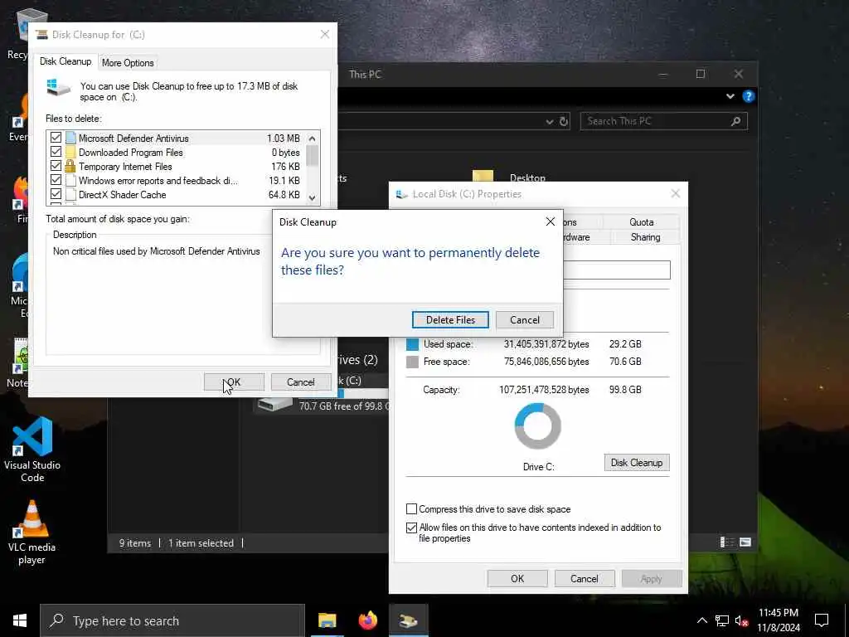Open the network icon in system tray
849x637 pixels.
point(722,620)
